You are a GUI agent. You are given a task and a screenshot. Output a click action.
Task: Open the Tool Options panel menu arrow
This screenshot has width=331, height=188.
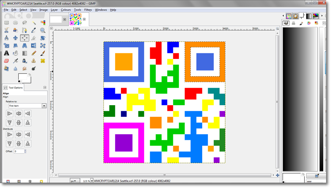pyautogui.click(x=45, y=87)
